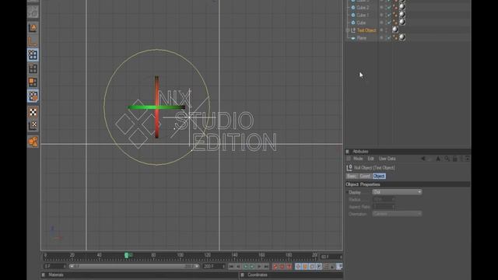Click the Plane row object icon
The image size is (498, 280).
point(352,38)
